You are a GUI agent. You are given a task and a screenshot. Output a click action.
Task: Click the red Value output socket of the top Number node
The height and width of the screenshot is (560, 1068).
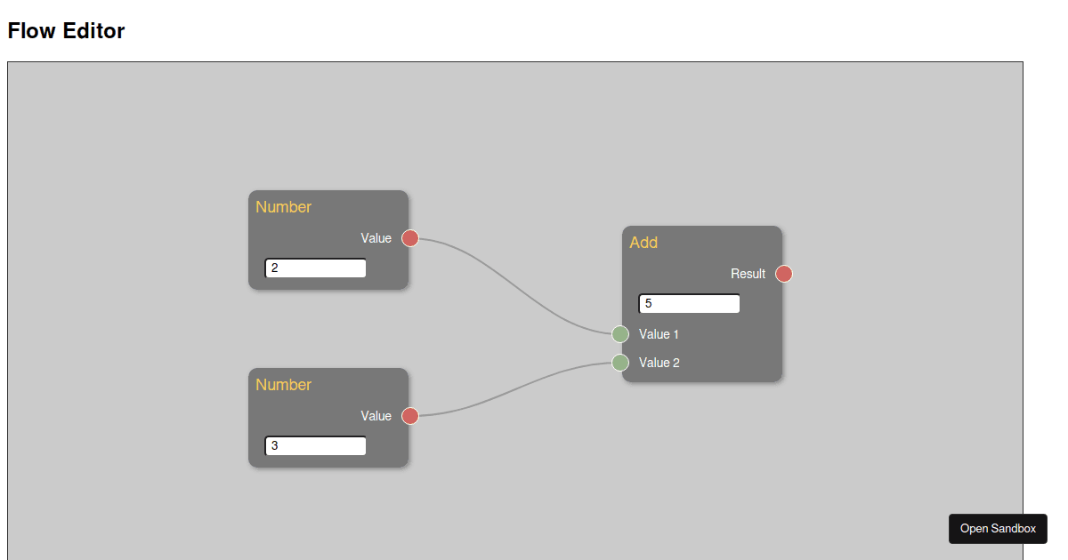(410, 238)
